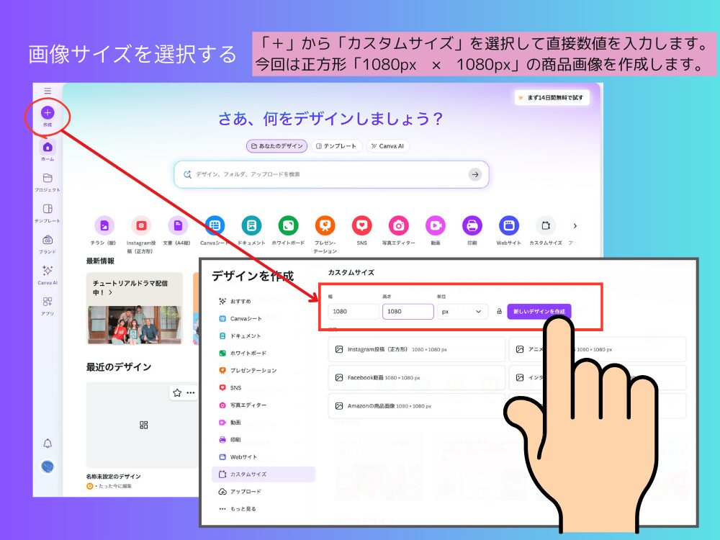The image size is (720, 540).
Task: Select the ホワイトボード design type icon
Action: point(289,227)
